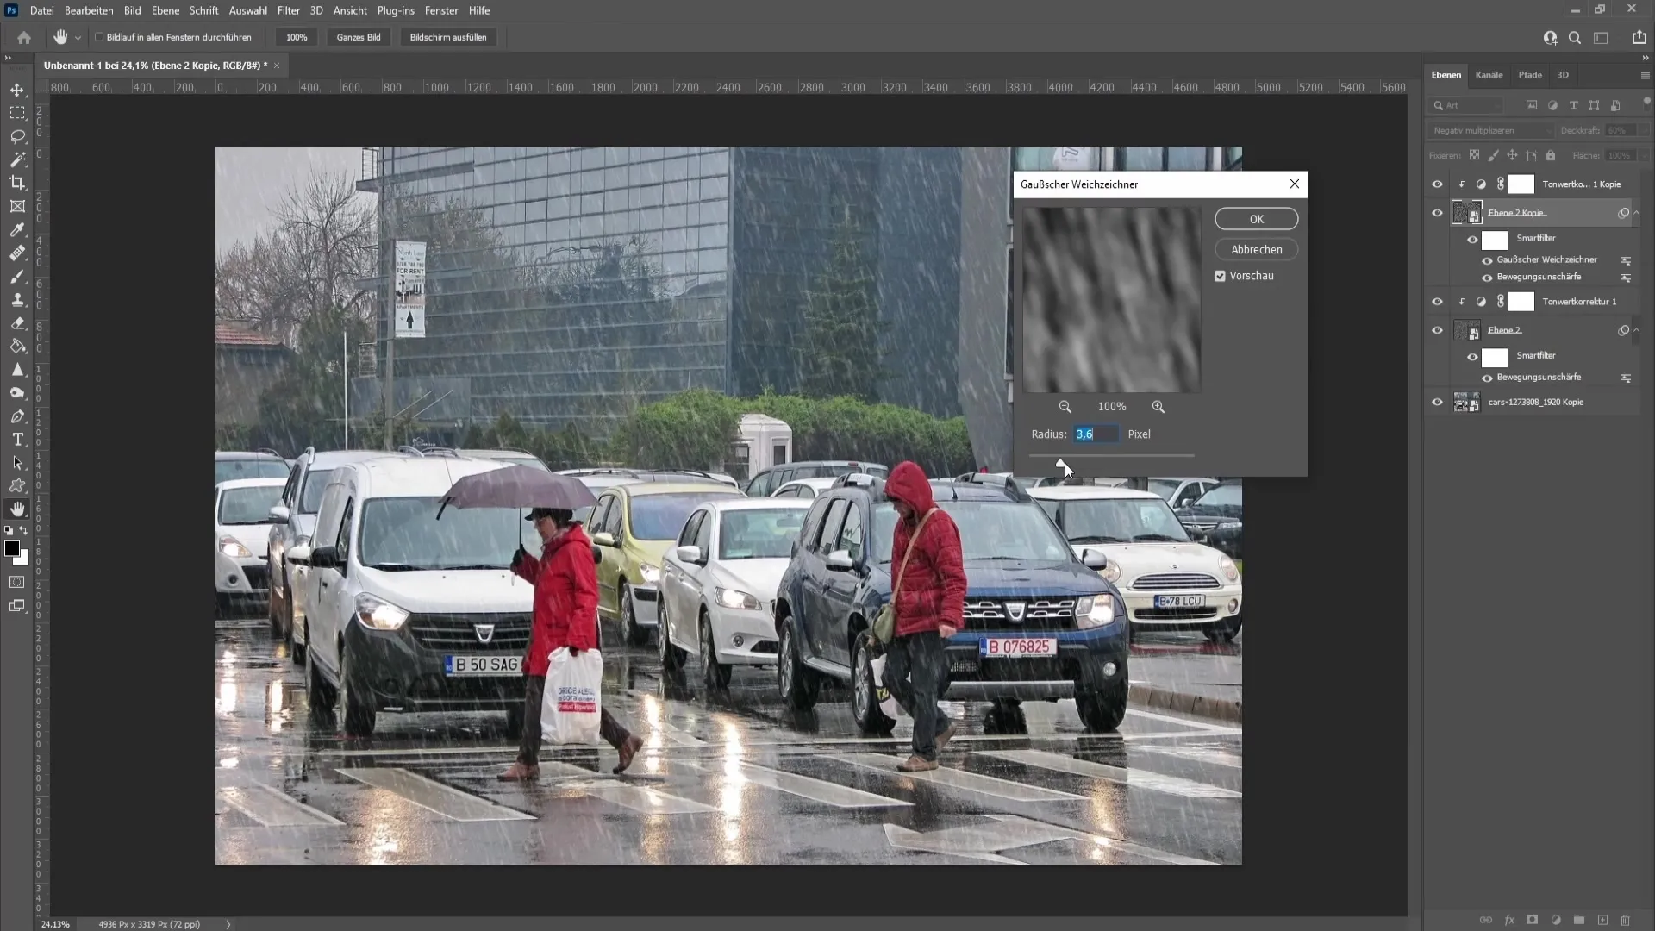Select the Rectangular Marquee tool
The image size is (1655, 931).
coord(17,113)
